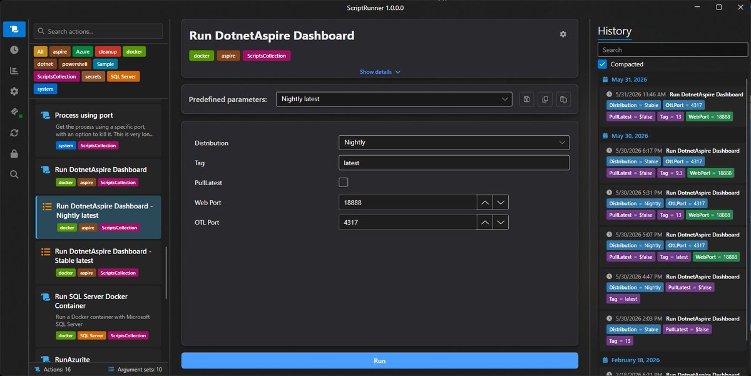Open the clock history icon in sidebar
Screen dimensions: 751x376
coord(14,50)
